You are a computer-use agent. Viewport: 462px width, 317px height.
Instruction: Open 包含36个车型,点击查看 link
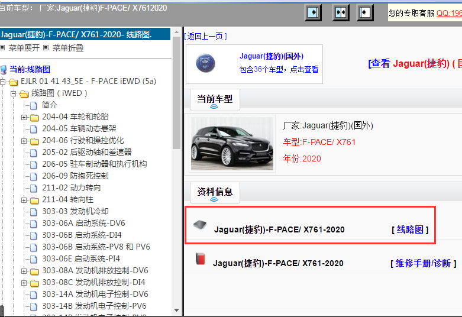(279, 69)
